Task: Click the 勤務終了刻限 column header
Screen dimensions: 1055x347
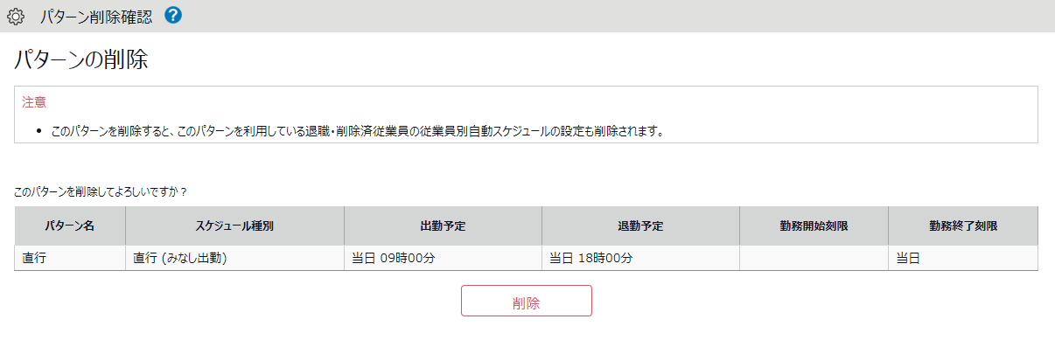Action: pyautogui.click(x=963, y=226)
